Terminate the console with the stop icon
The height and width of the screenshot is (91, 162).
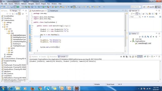pos(121,57)
